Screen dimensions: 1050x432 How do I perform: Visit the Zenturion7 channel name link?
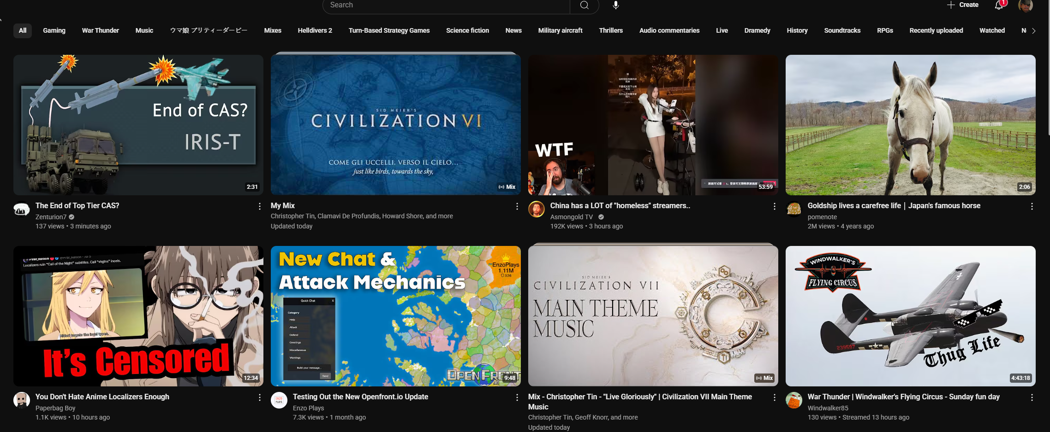coord(51,217)
